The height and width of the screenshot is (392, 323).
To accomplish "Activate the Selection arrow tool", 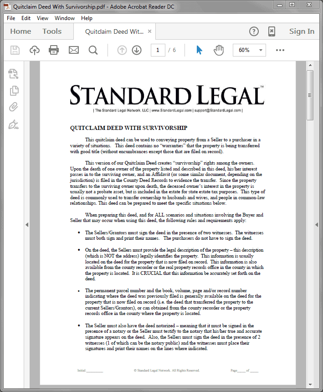I will (199, 50).
